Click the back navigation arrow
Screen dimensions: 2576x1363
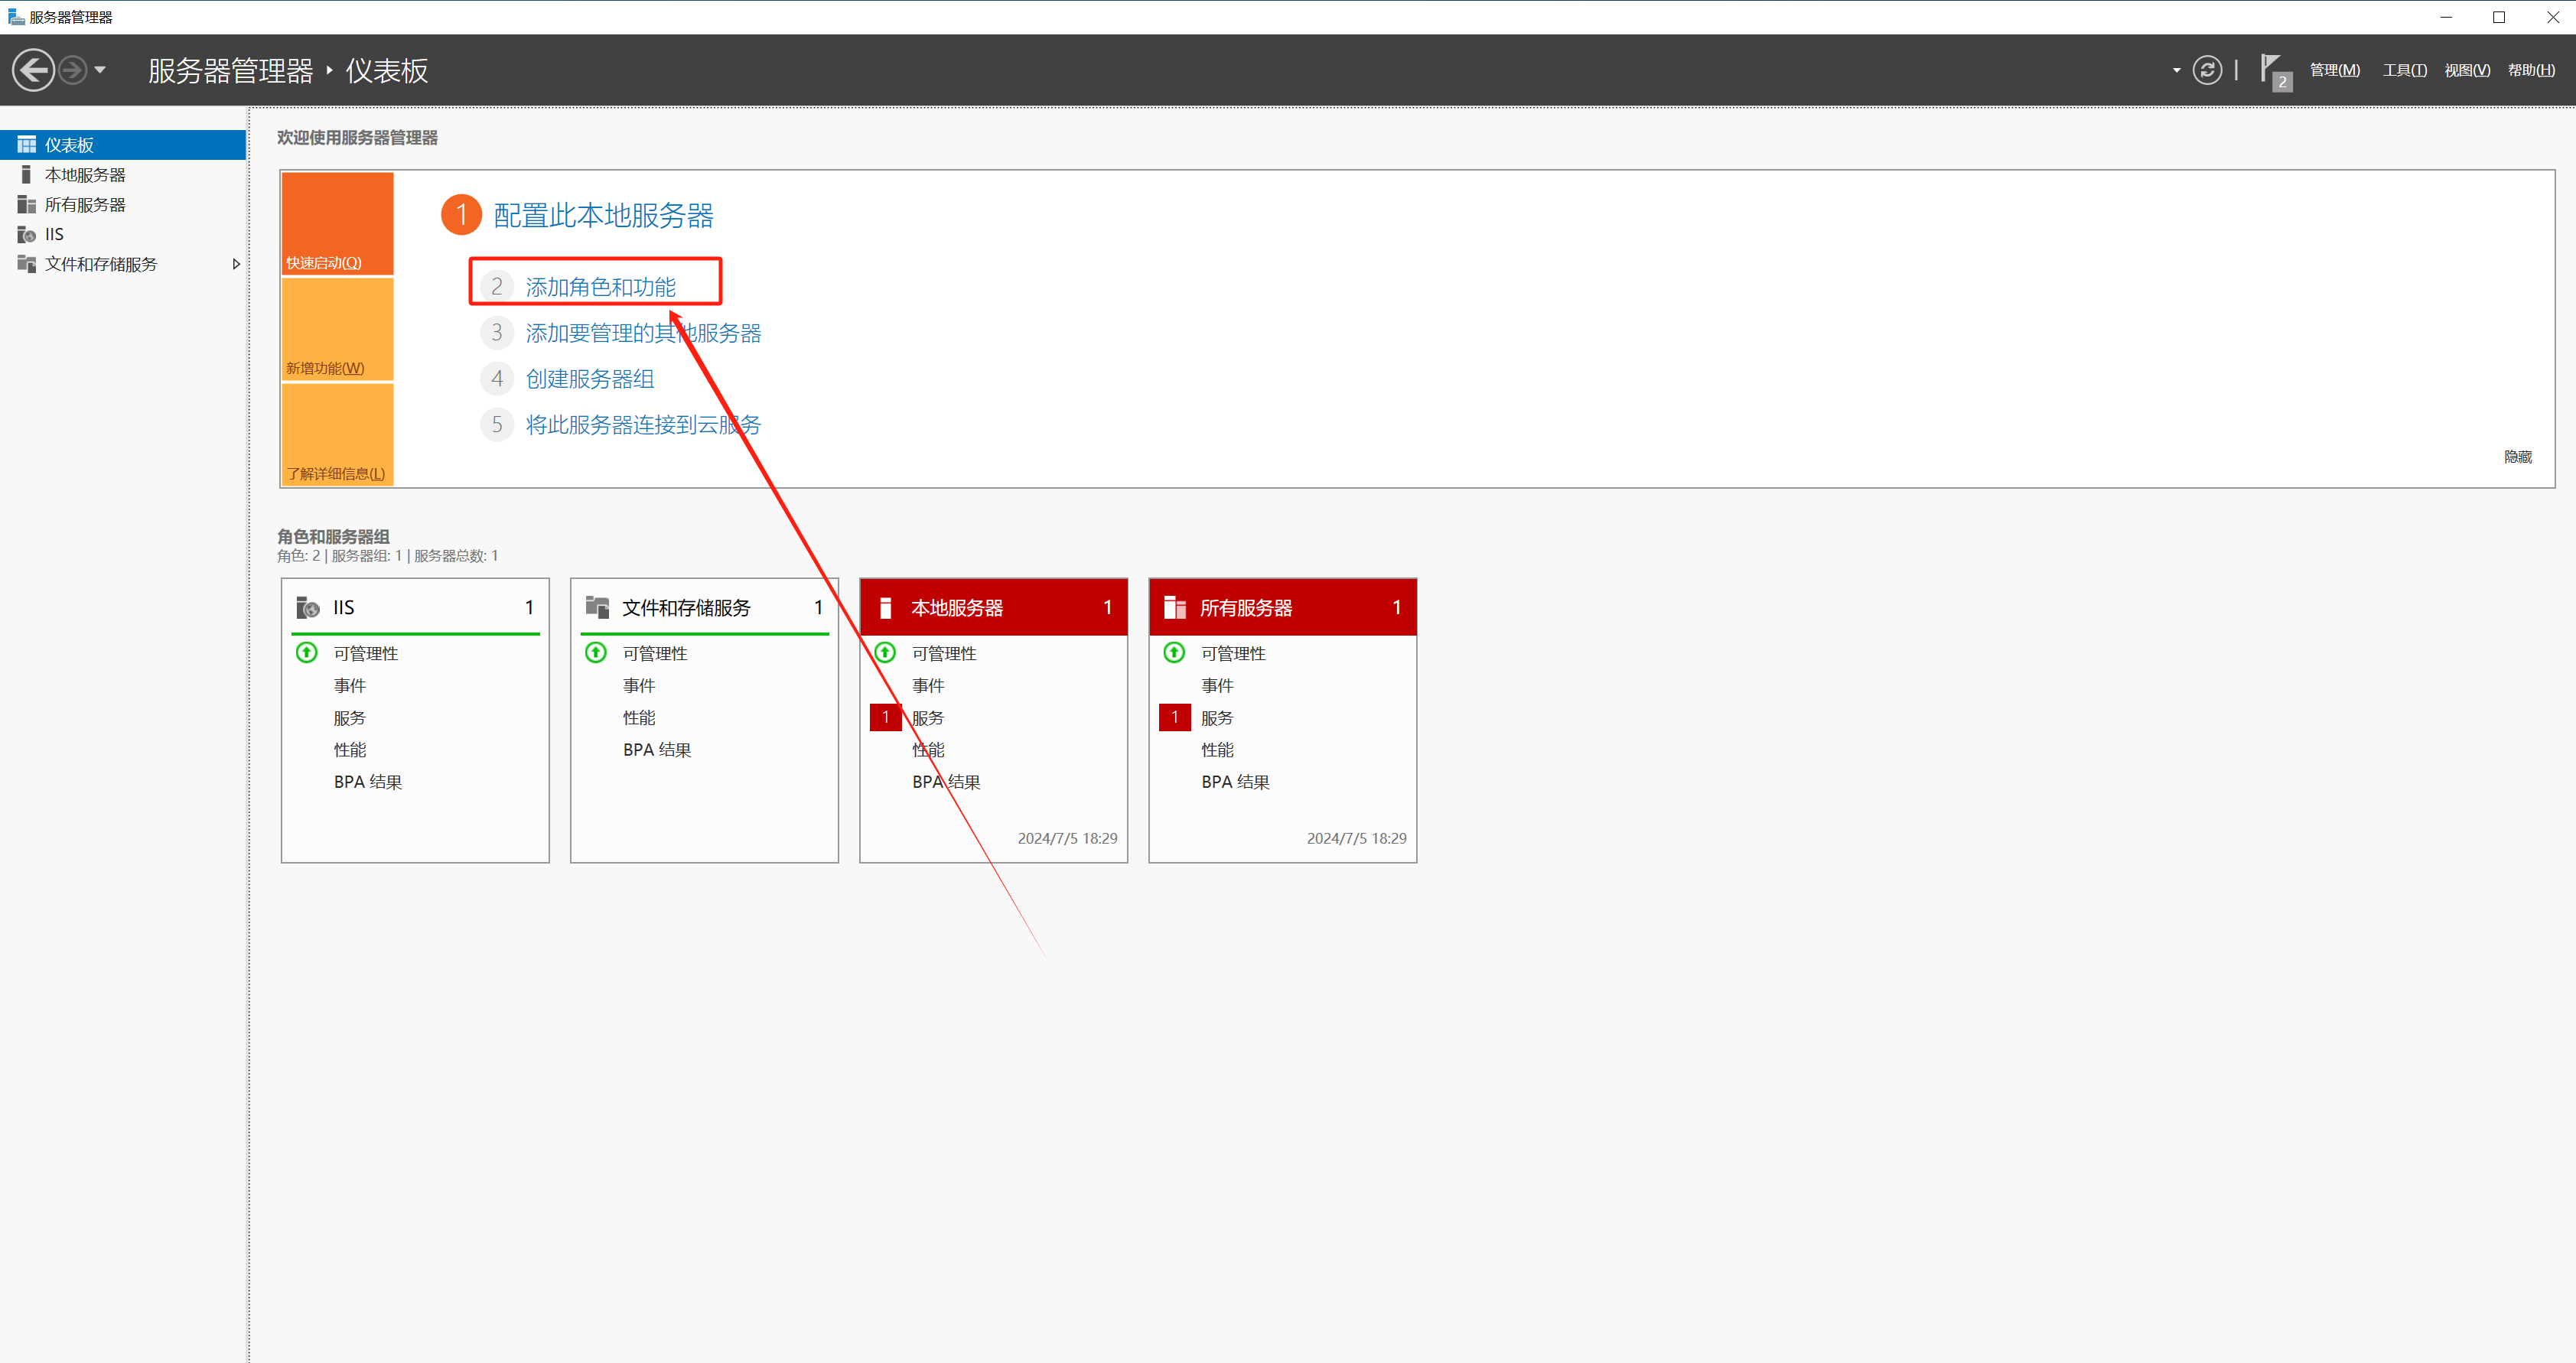tap(33, 70)
